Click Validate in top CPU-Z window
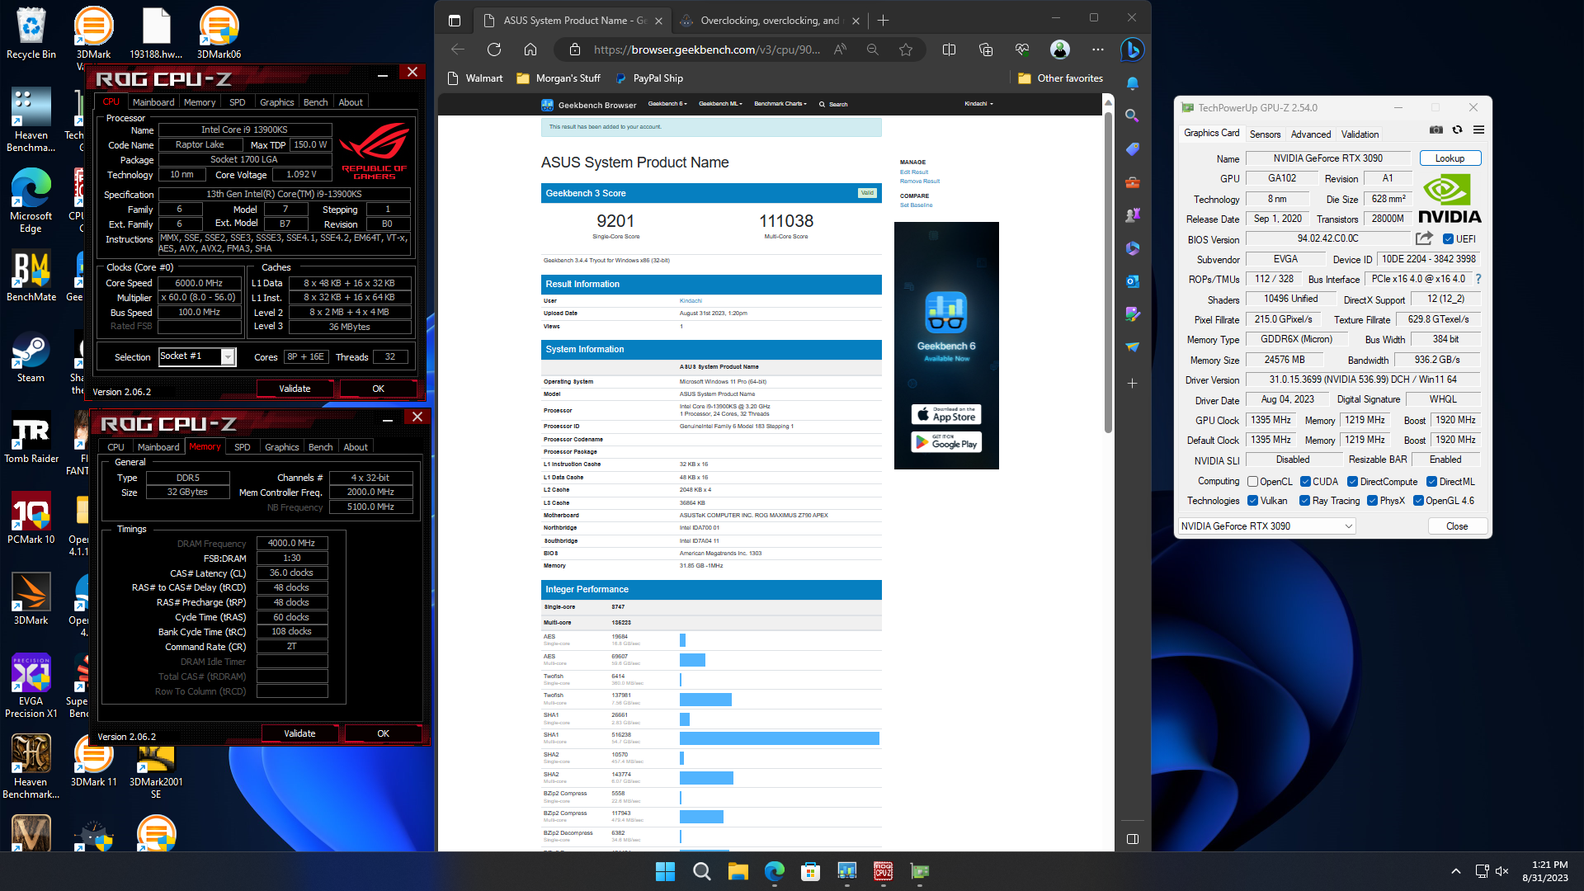Viewport: 1584px width, 891px height. (x=295, y=389)
